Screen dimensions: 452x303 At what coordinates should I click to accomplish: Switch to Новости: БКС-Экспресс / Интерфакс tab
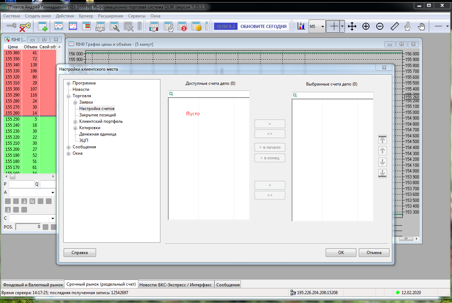click(175, 285)
